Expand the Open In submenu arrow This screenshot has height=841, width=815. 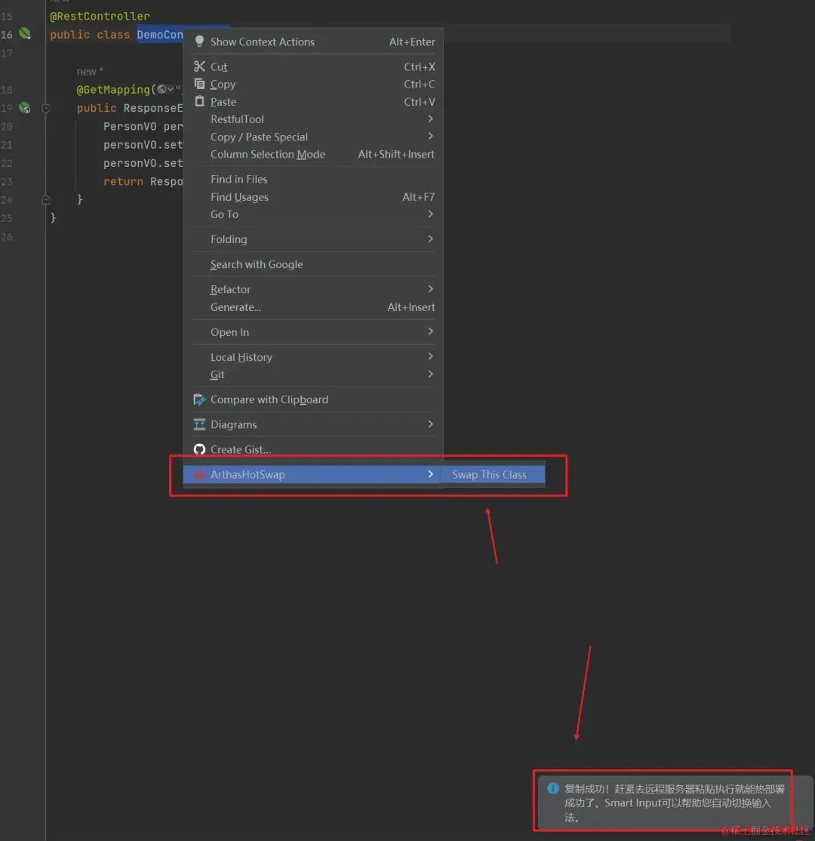coord(431,331)
